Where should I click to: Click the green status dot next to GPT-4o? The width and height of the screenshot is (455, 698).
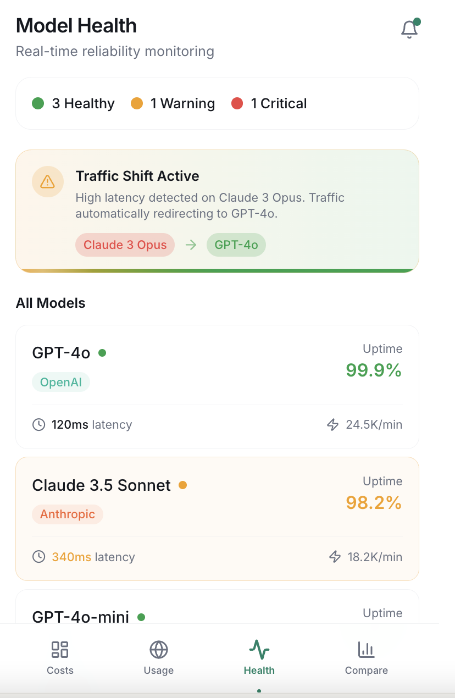click(102, 353)
